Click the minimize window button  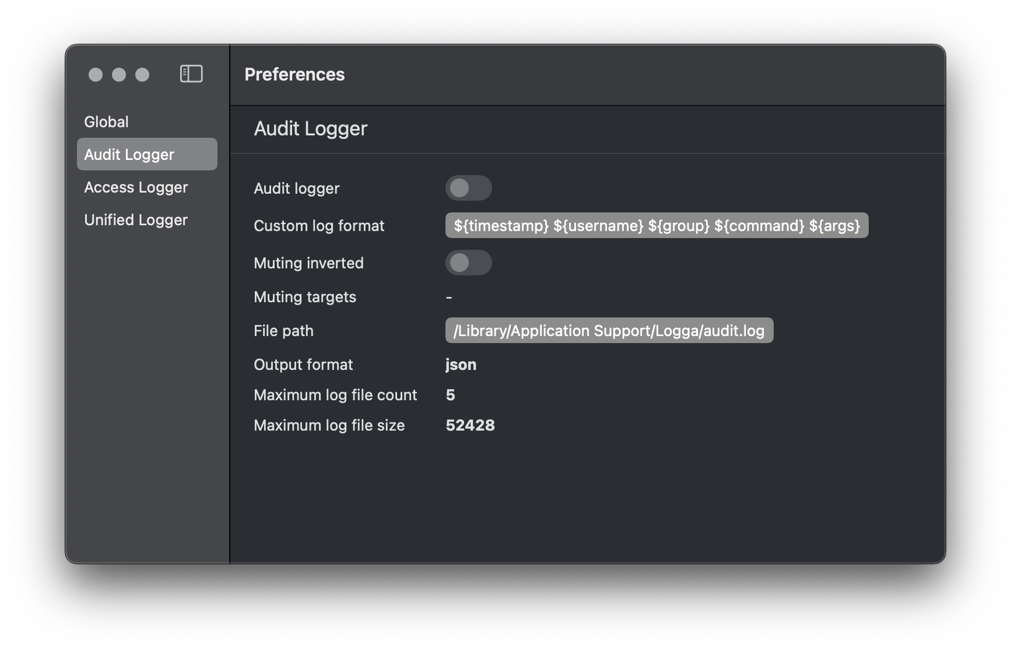point(119,75)
